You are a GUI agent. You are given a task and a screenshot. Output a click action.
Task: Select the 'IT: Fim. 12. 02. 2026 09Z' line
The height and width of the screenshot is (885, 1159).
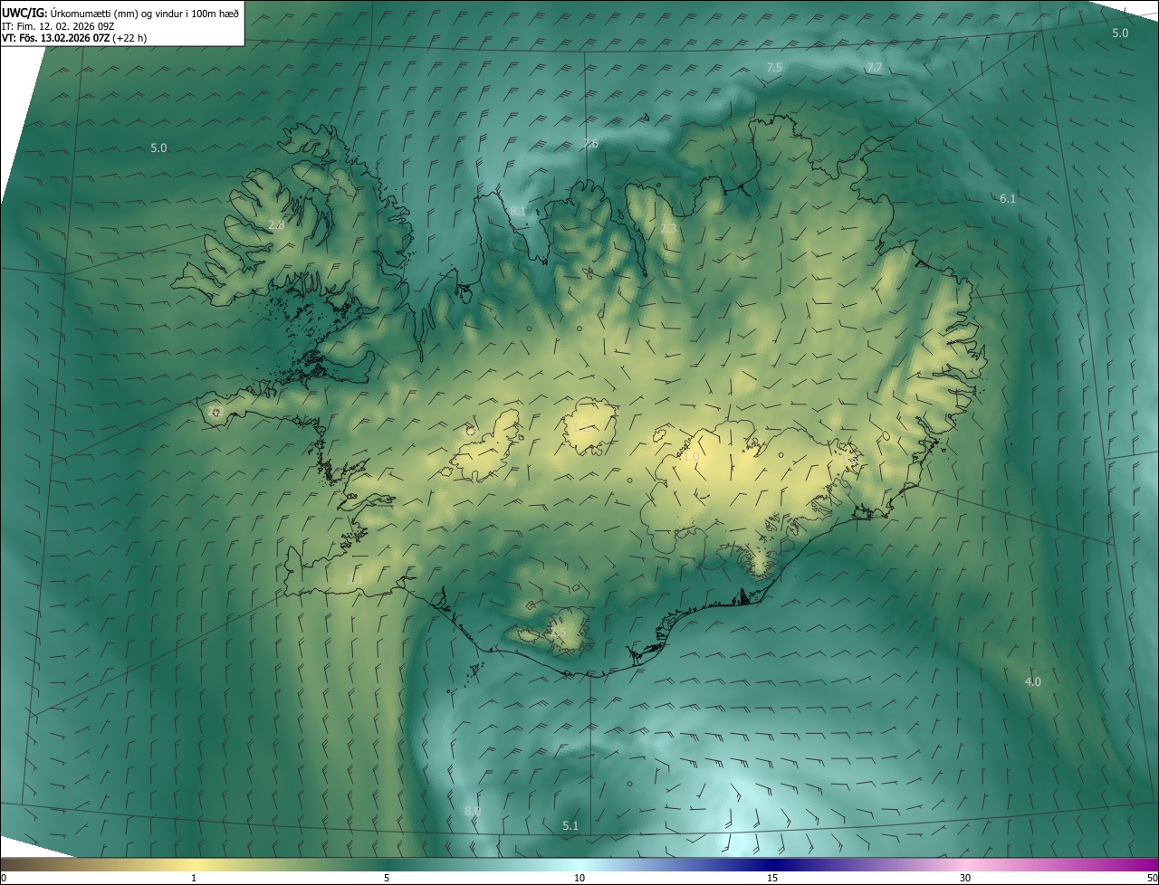coord(59,26)
